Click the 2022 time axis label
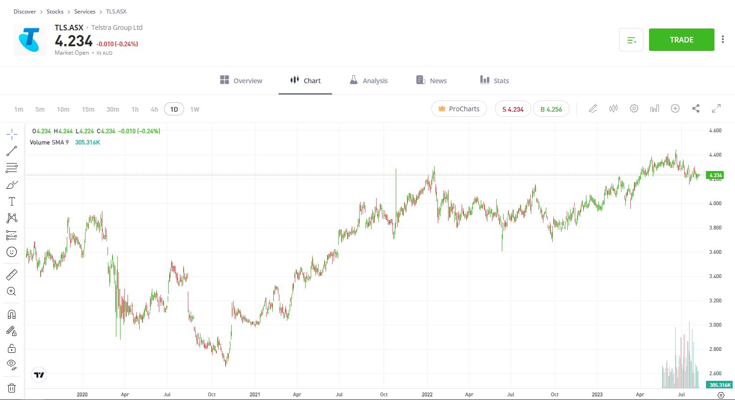 427,394
